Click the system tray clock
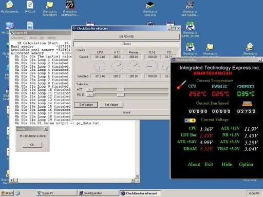 pos(254,193)
